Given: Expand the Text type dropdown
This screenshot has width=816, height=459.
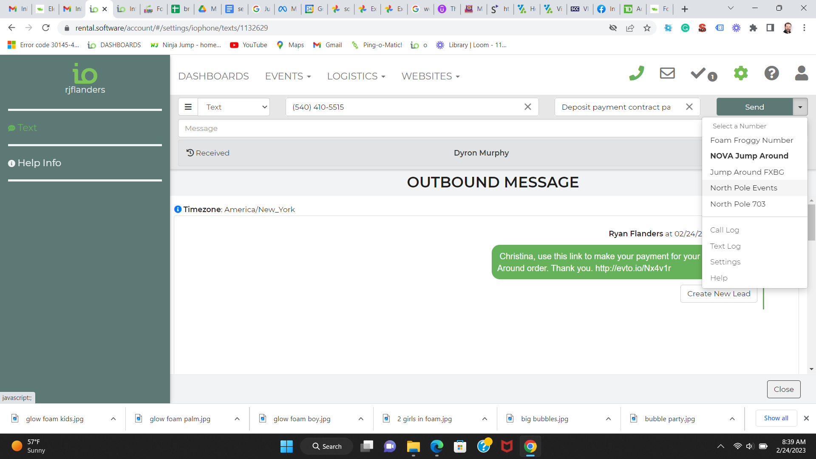Looking at the screenshot, I should [234, 107].
